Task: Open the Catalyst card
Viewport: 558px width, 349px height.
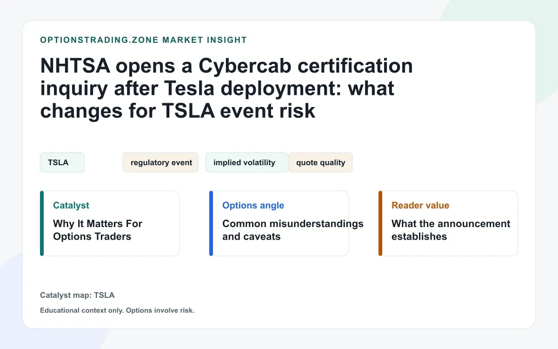Action: [x=110, y=223]
